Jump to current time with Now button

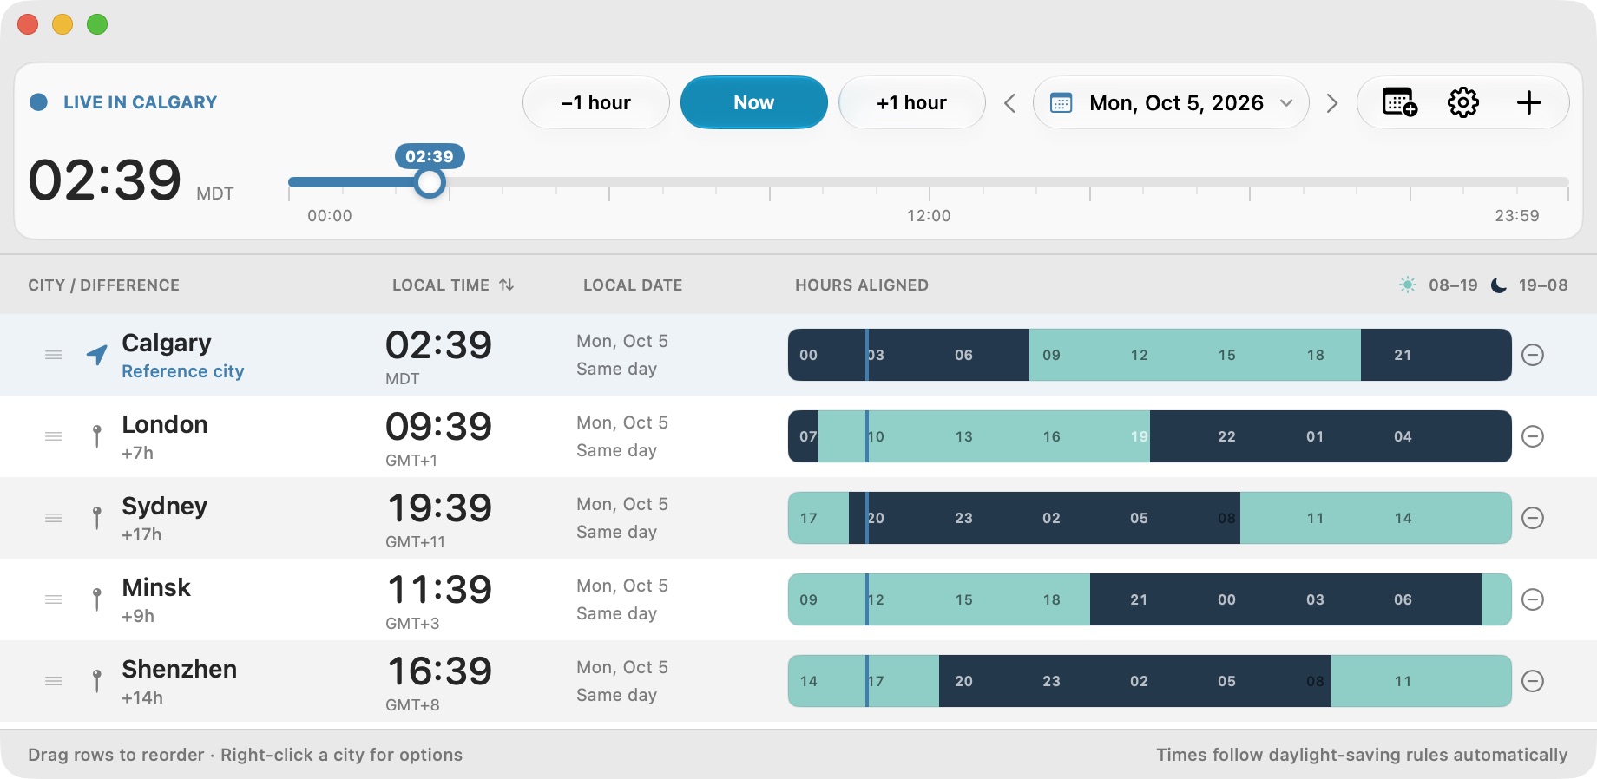point(754,102)
